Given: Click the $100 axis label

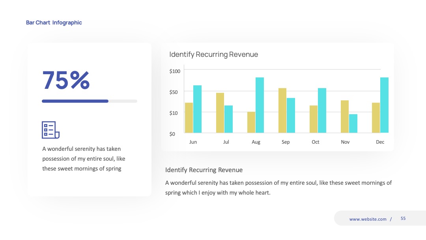Looking at the screenshot, I should click(175, 71).
